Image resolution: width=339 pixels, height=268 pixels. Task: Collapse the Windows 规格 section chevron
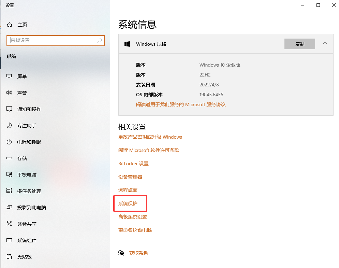[325, 43]
